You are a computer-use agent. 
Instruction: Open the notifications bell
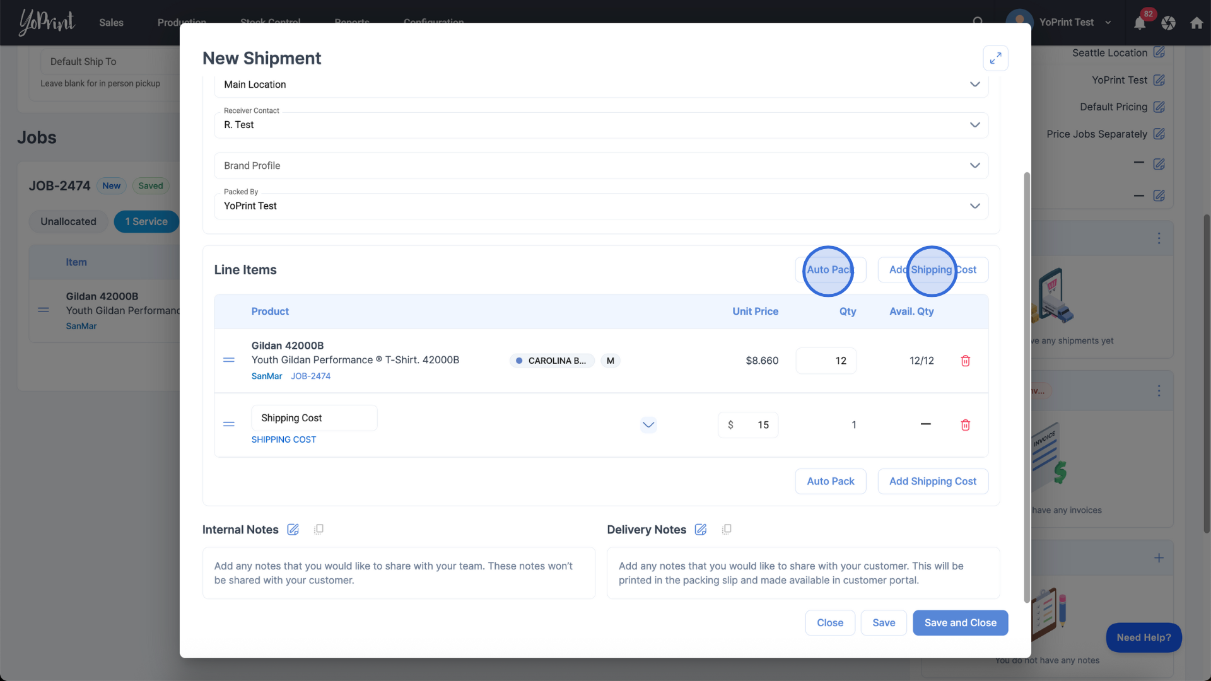[x=1140, y=23]
